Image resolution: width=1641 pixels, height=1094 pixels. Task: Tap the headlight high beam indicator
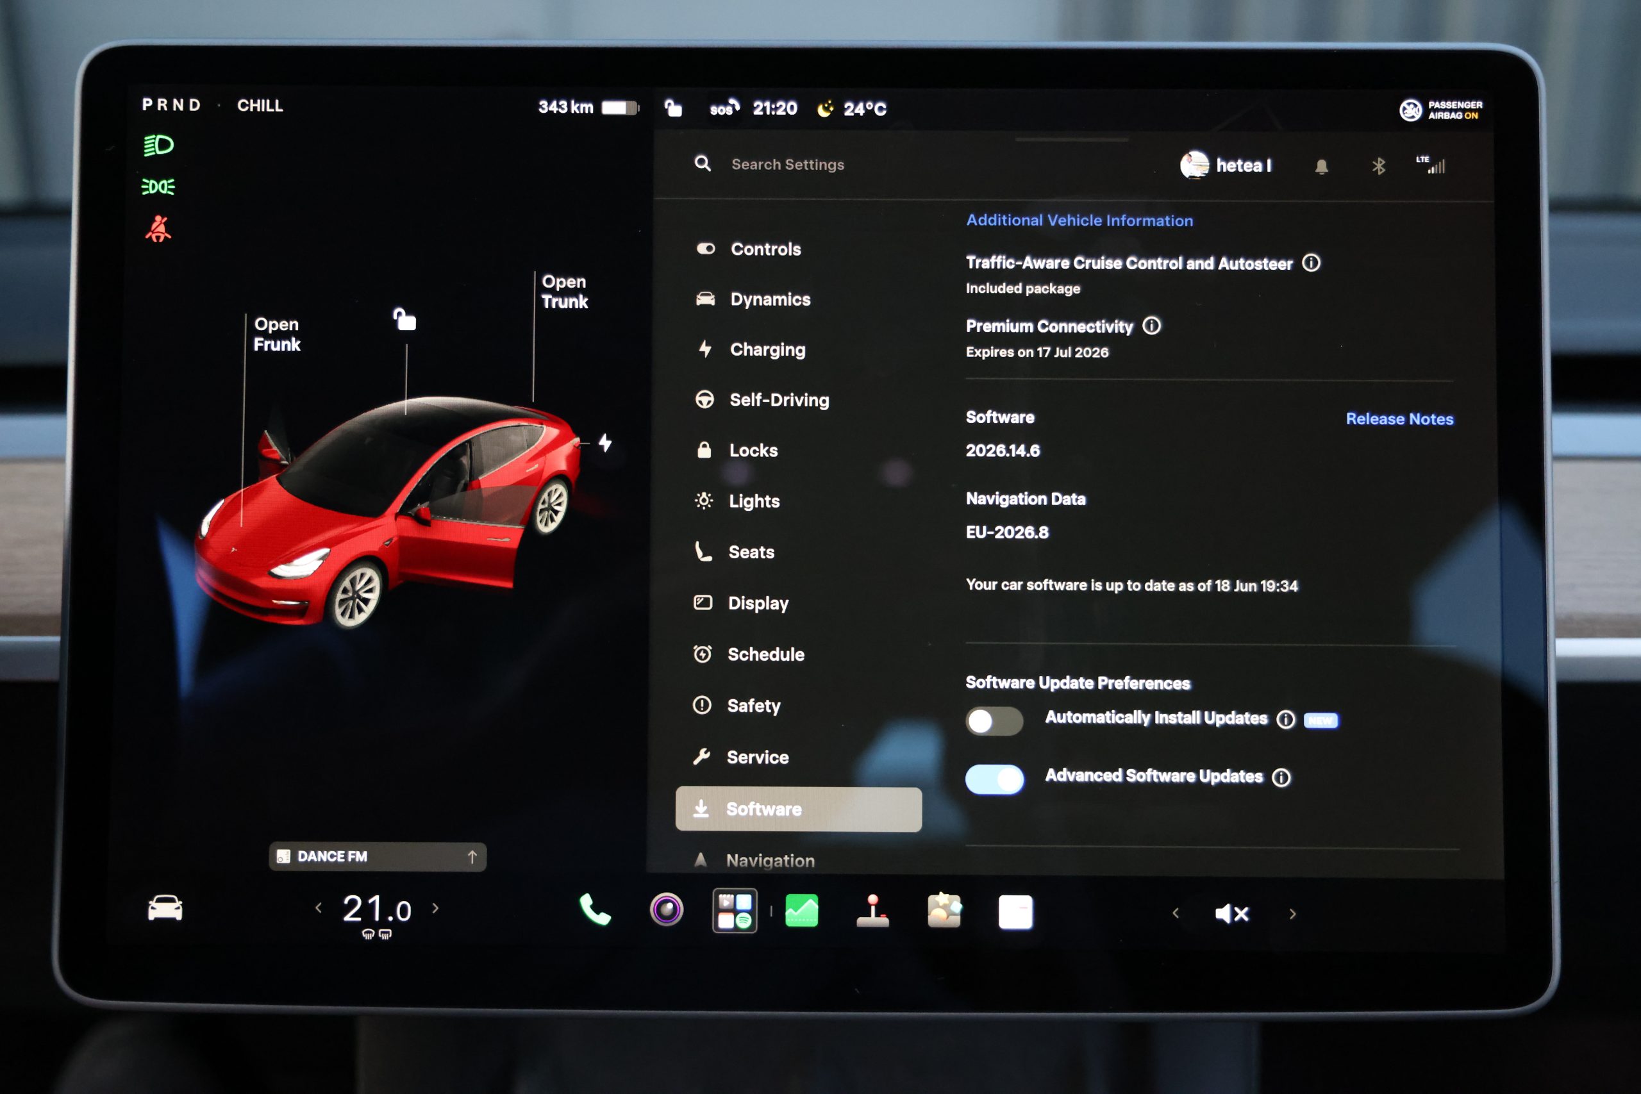pos(158,145)
